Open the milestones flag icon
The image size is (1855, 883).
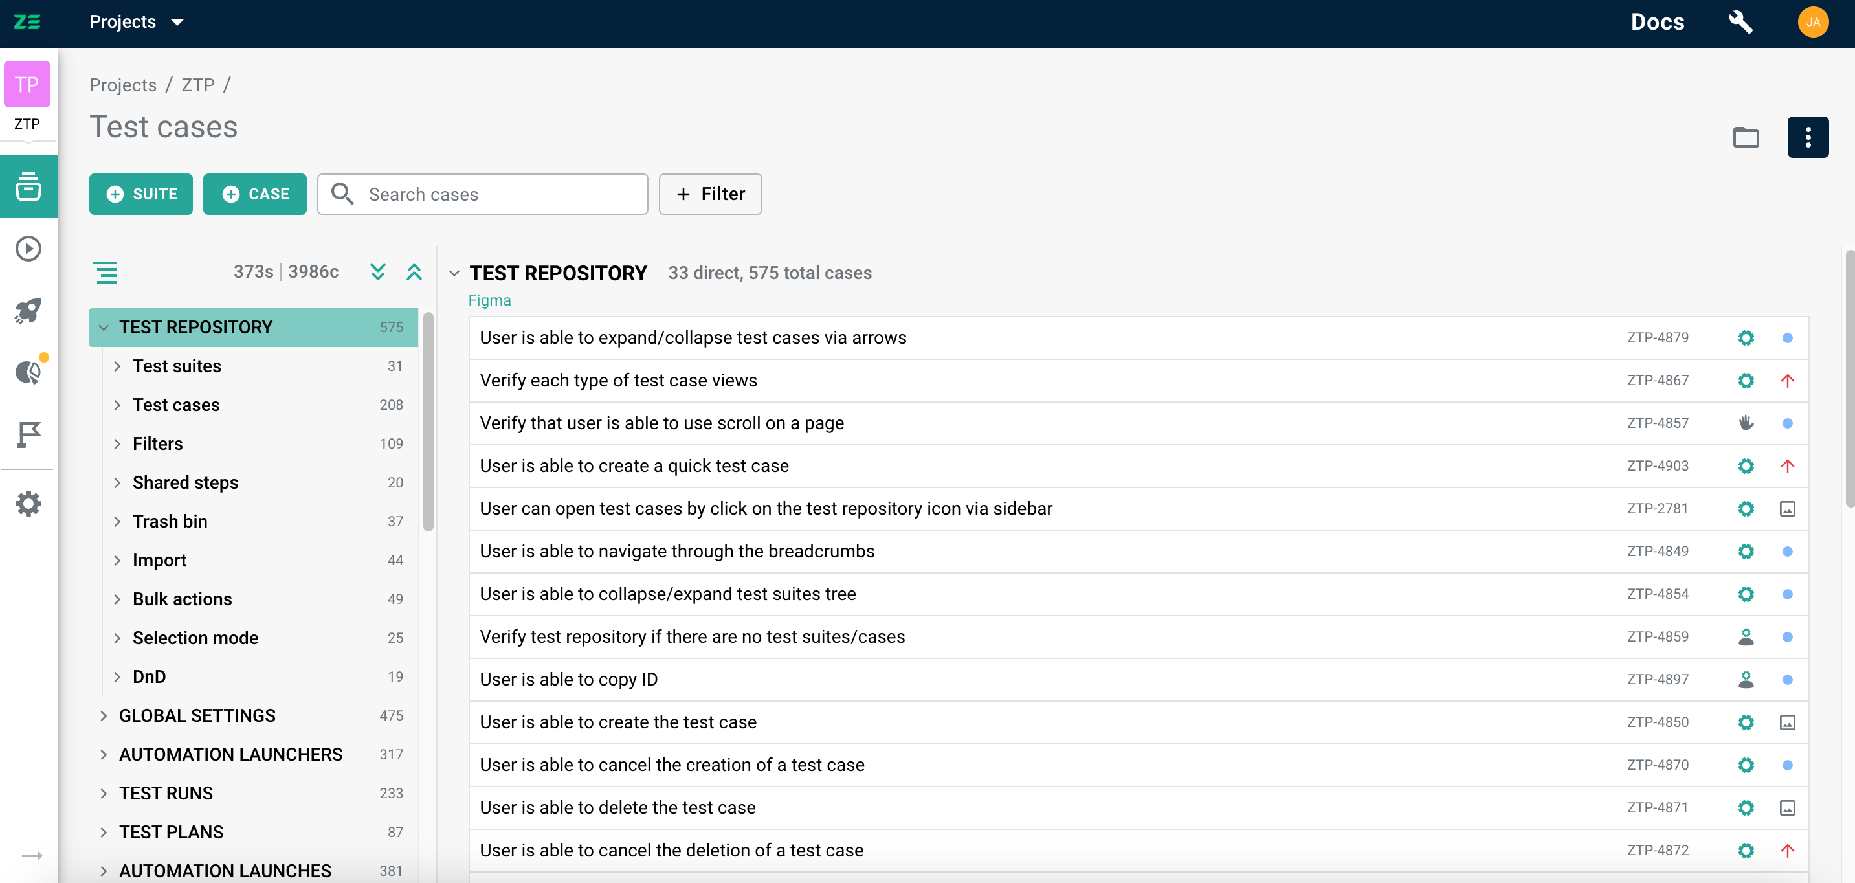tap(28, 434)
